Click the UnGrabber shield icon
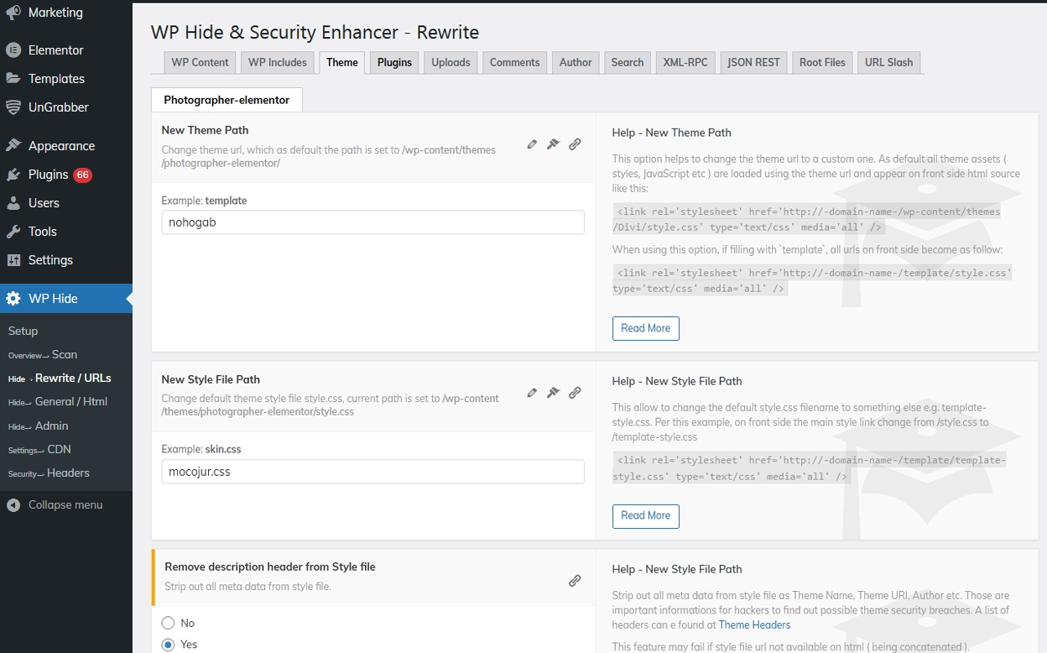Screen dimensions: 1047x653 coord(13,107)
